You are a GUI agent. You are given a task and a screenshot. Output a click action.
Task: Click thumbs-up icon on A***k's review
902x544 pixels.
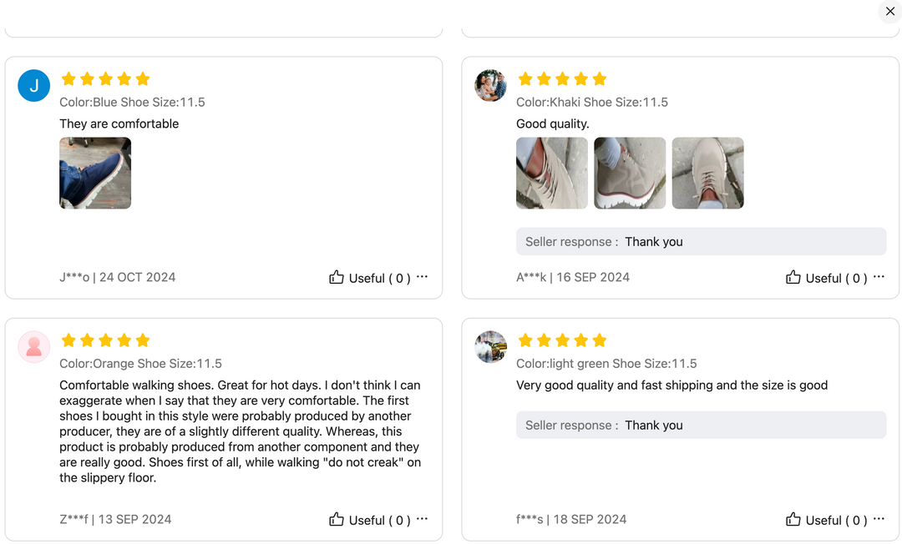793,278
